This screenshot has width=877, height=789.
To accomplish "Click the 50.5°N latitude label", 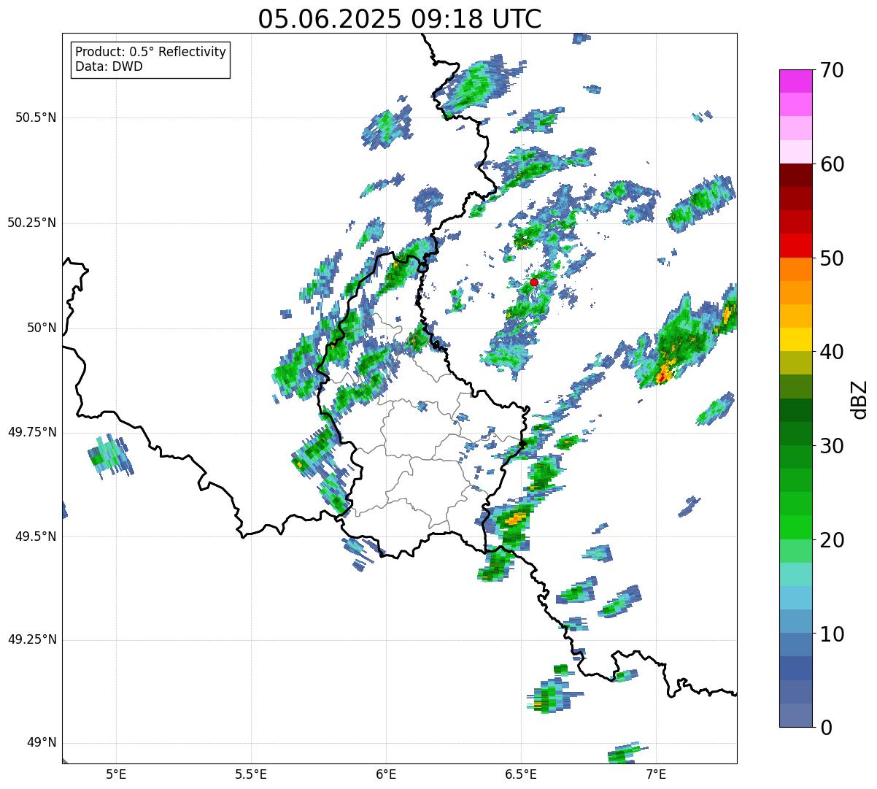I will (36, 118).
